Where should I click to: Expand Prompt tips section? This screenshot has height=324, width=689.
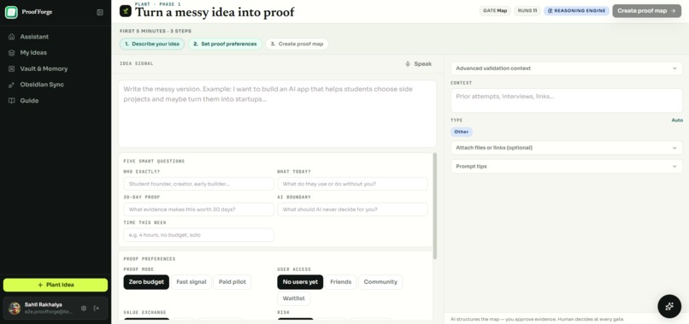567,167
